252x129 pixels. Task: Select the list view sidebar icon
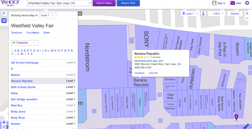[4, 20]
